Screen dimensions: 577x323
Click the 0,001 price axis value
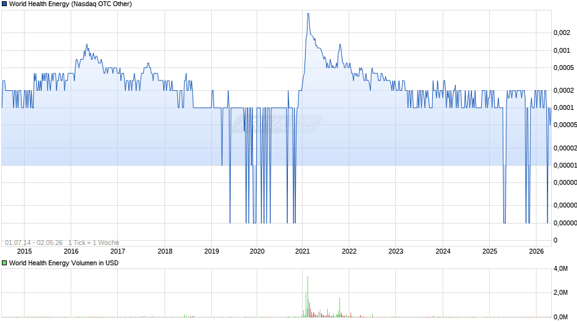[x=562, y=50]
